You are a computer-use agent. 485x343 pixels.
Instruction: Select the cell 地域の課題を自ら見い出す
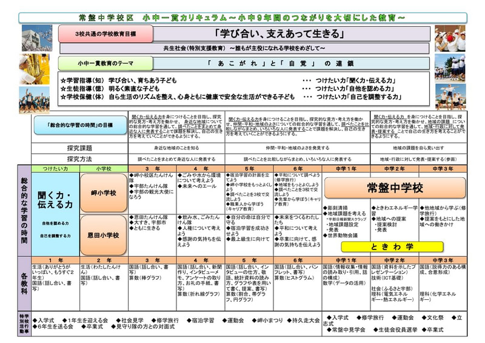[x=418, y=148]
